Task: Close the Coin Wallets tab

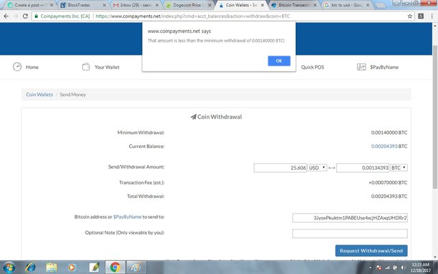Action: coord(262,5)
